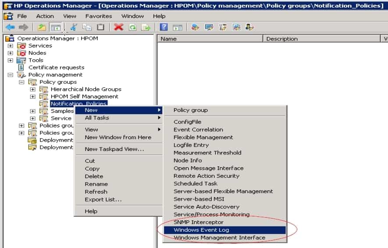Click the HPOM root node icon
Viewport: 388px width, 248px height.
coord(10,38)
